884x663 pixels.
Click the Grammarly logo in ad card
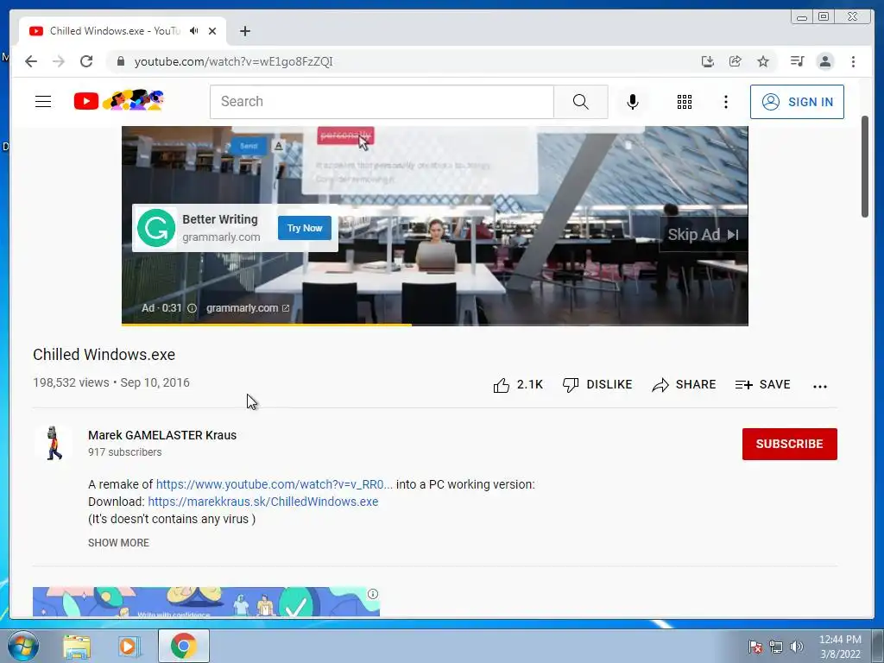[x=156, y=228]
